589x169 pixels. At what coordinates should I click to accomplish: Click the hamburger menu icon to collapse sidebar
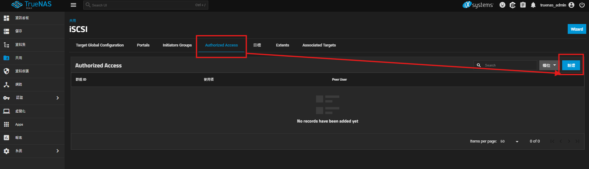[x=73, y=5]
